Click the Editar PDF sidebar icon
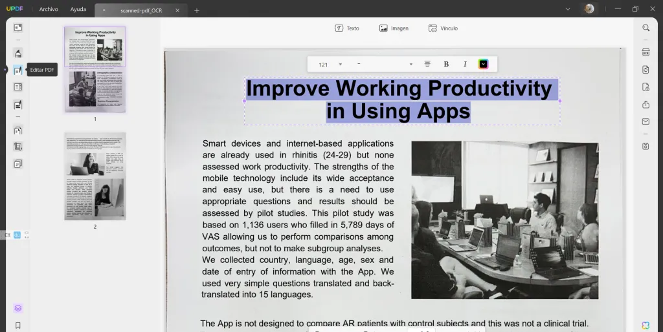 [17, 70]
